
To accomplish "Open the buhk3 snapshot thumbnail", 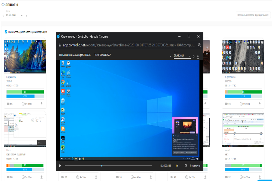I will coord(243,130).
